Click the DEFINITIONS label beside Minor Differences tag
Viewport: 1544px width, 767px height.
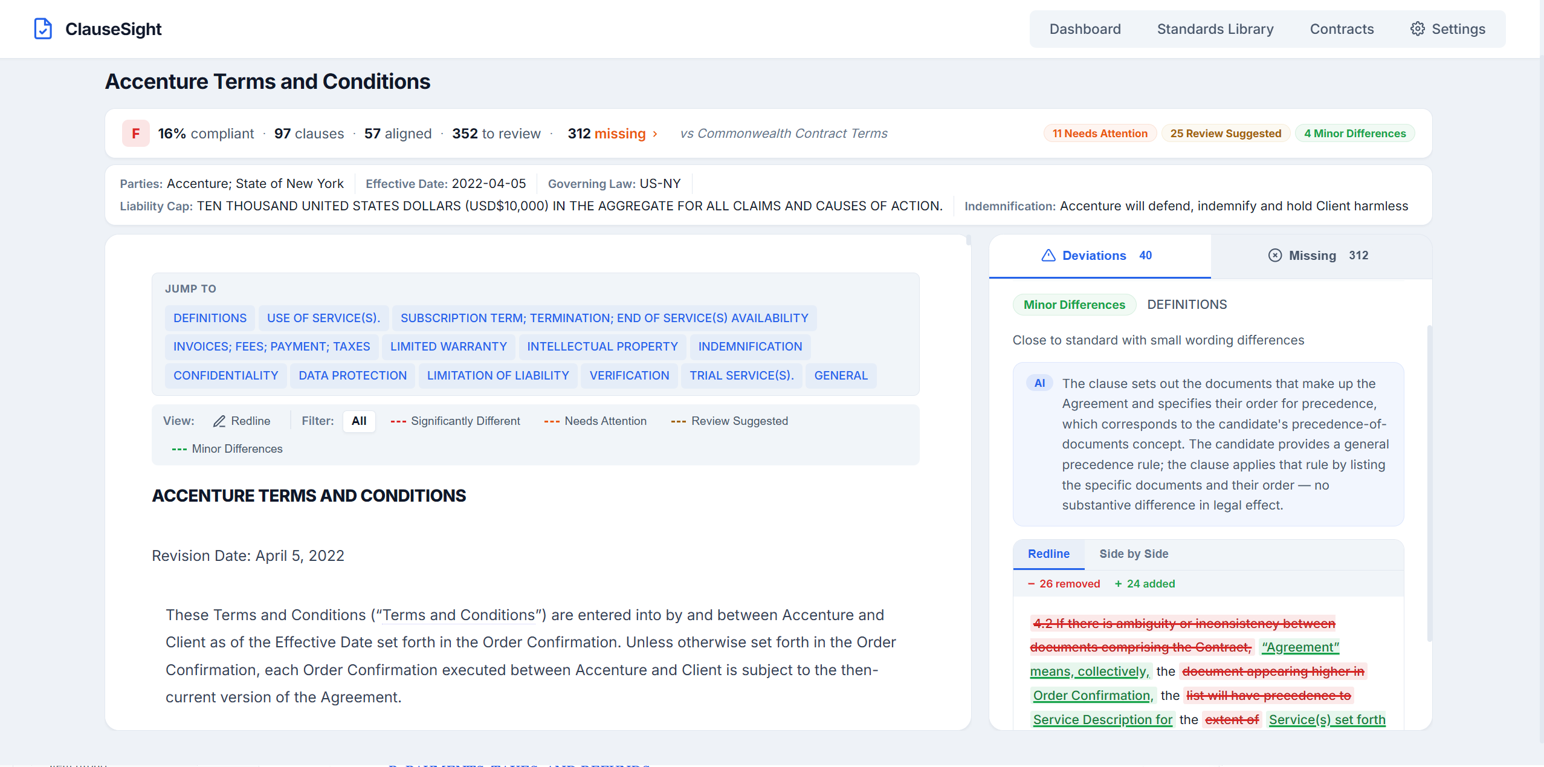tap(1187, 305)
